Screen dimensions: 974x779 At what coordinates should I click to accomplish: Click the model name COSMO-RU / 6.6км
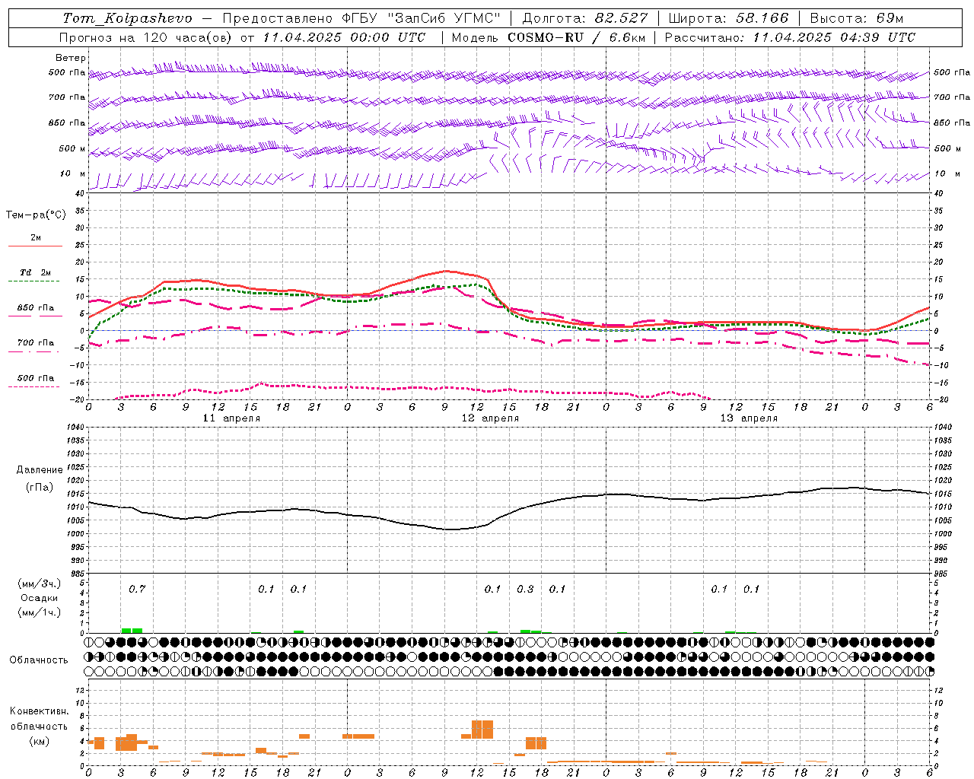576,37
